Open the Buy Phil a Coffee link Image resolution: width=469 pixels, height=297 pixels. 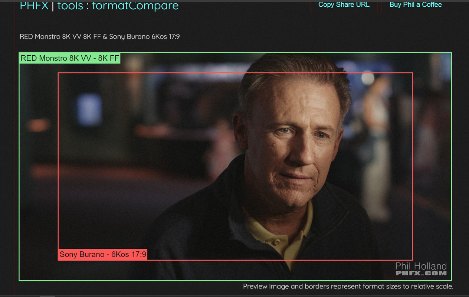click(416, 6)
